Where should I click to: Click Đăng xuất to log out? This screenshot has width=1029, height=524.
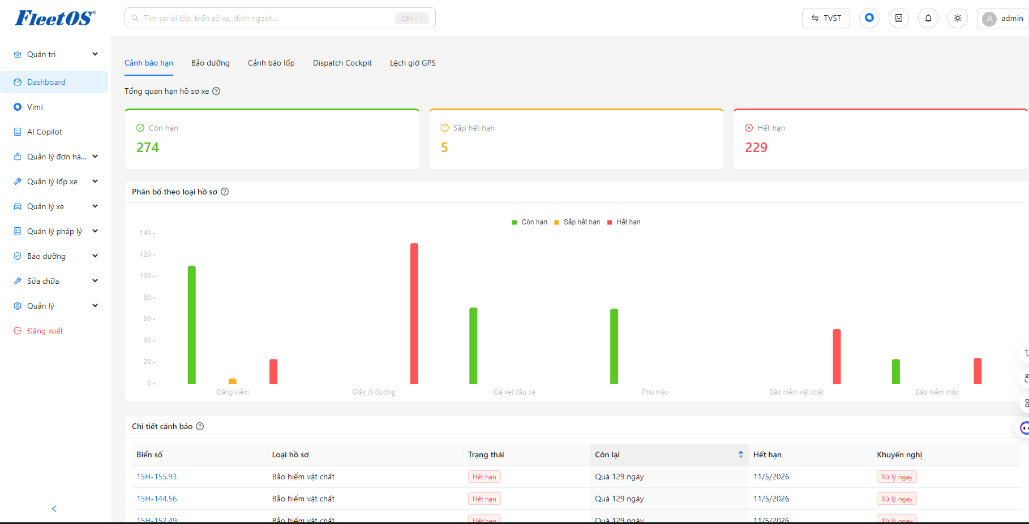point(54,331)
